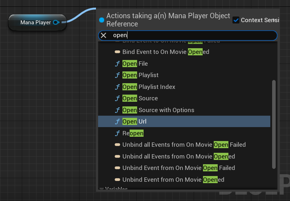
Task: Click the delegate icon beside Bind Event to On Movie Opened
Action: tap(117, 52)
